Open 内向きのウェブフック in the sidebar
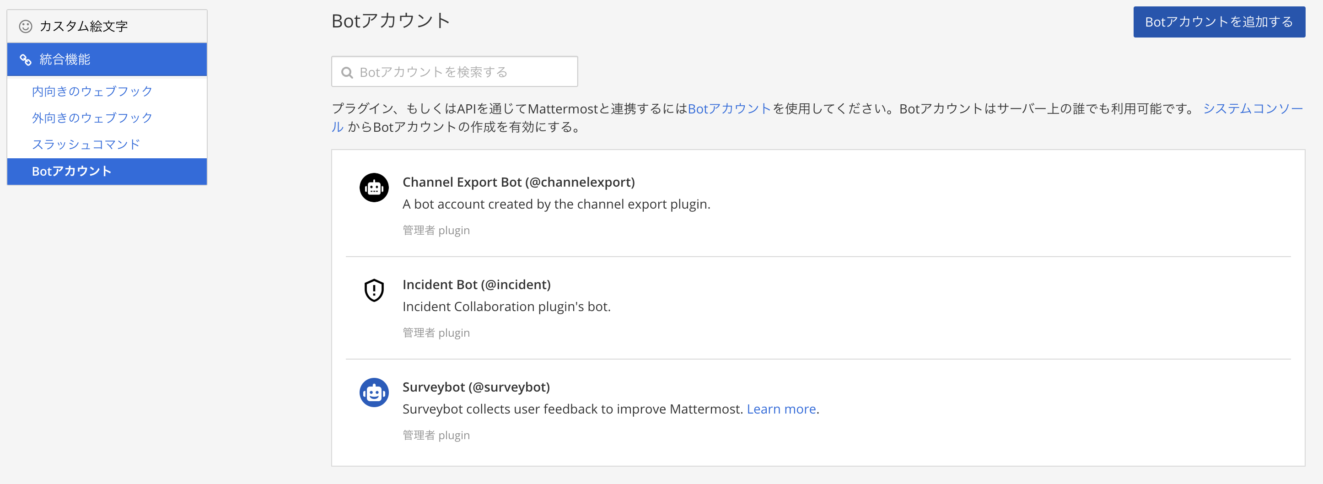 coord(92,91)
